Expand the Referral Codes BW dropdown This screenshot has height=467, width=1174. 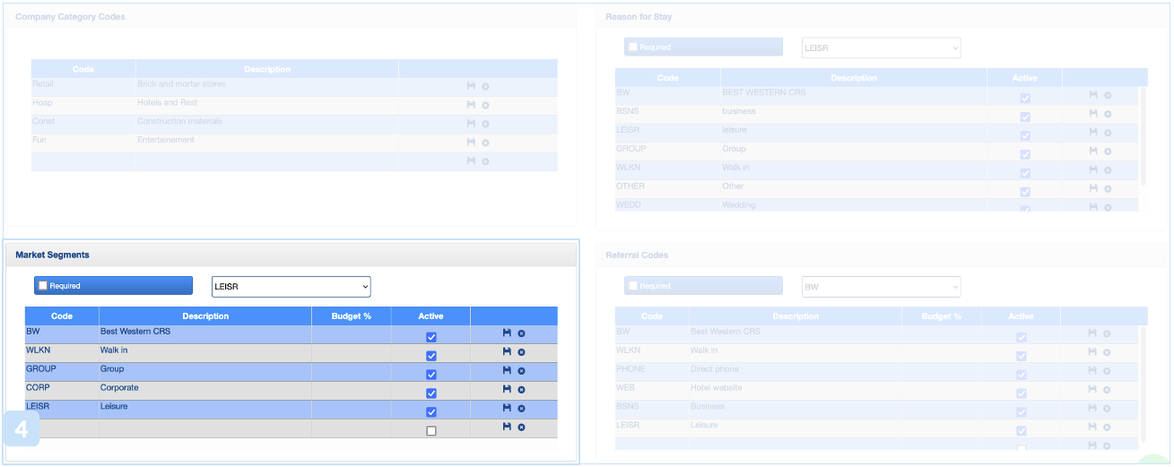[881, 287]
